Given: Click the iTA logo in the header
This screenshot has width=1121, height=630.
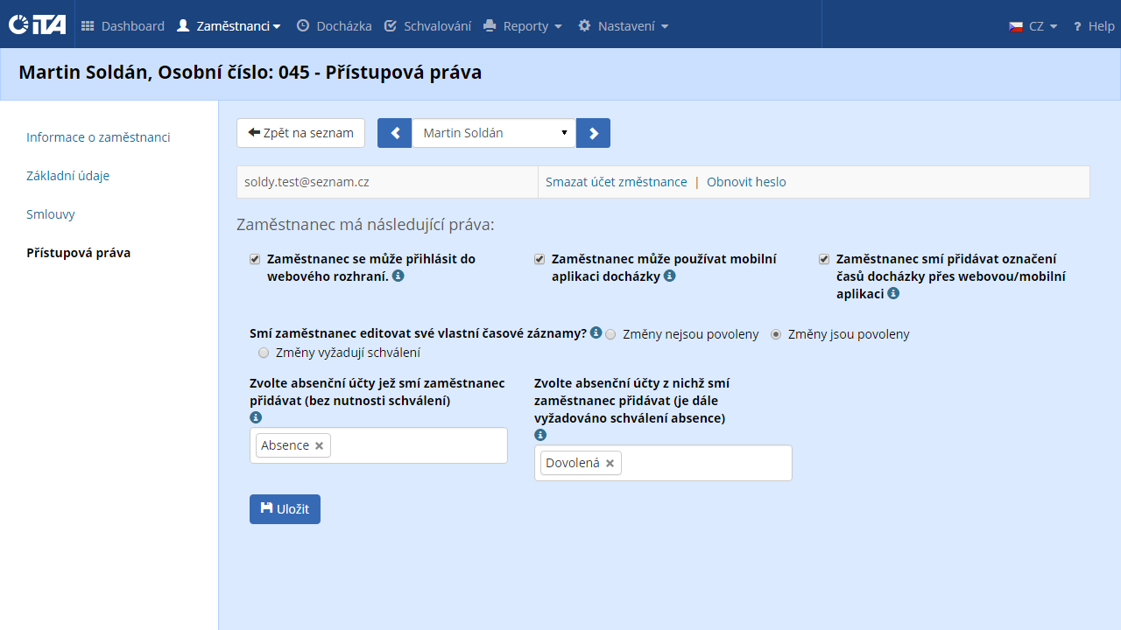Looking at the screenshot, I should click(37, 25).
